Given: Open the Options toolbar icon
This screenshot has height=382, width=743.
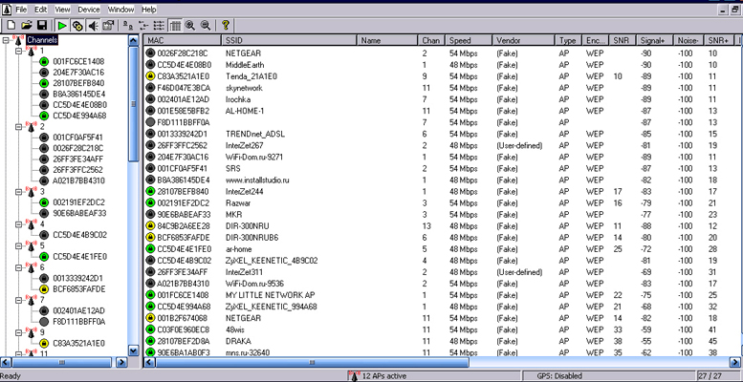Looking at the screenshot, I should click(108, 25).
